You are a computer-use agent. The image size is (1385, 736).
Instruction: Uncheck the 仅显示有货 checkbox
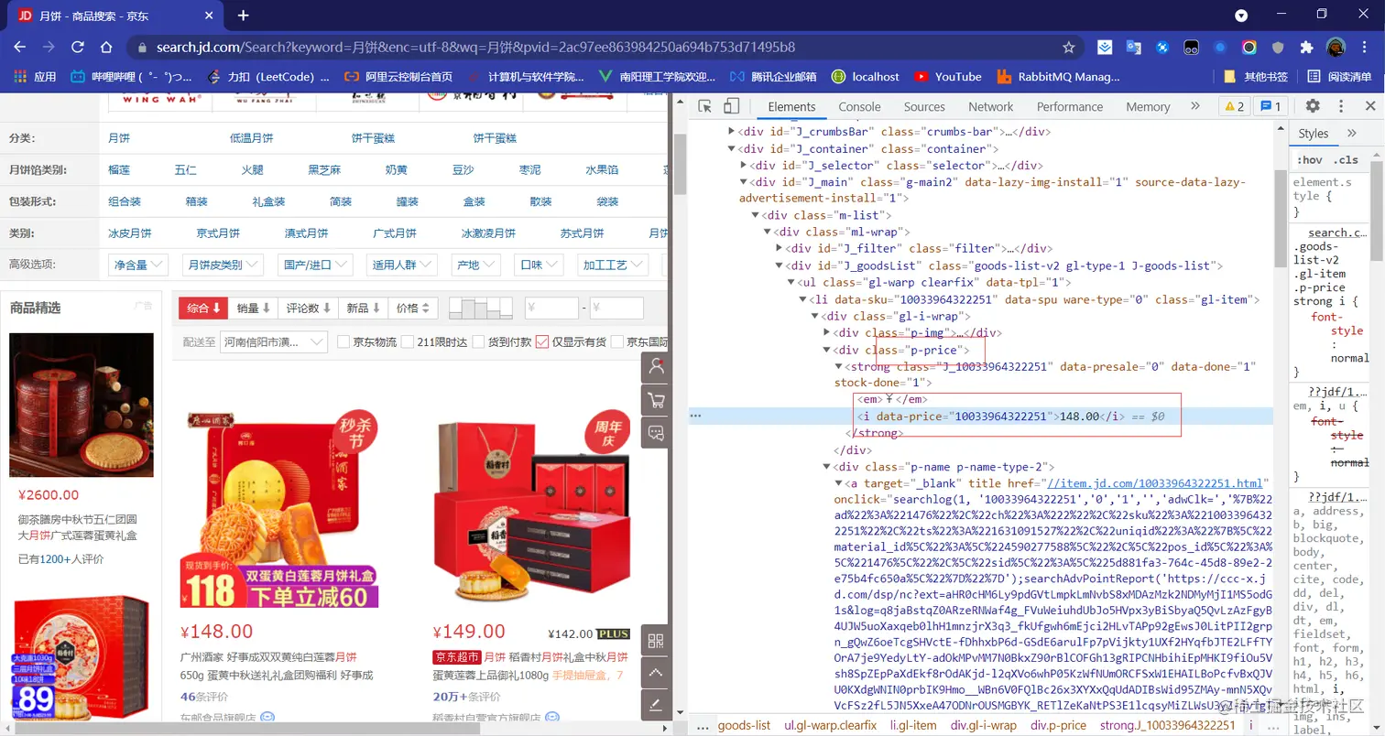pyautogui.click(x=542, y=341)
